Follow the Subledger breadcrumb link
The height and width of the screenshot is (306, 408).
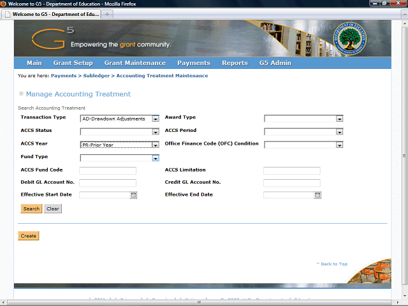[x=96, y=76]
